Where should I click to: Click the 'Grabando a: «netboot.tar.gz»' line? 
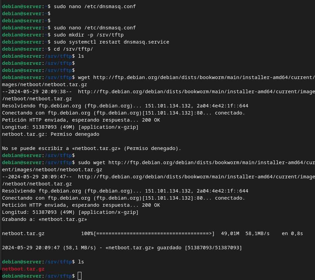45,219
